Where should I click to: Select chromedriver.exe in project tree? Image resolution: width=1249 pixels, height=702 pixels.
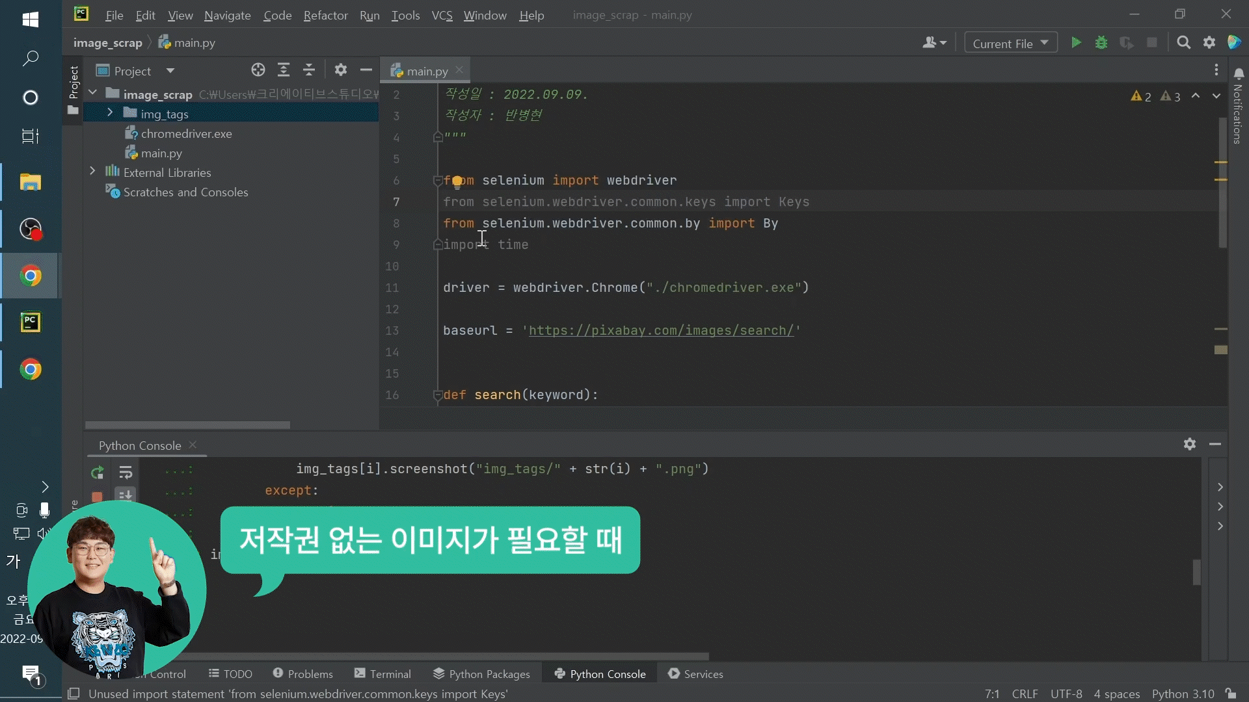pos(178,133)
